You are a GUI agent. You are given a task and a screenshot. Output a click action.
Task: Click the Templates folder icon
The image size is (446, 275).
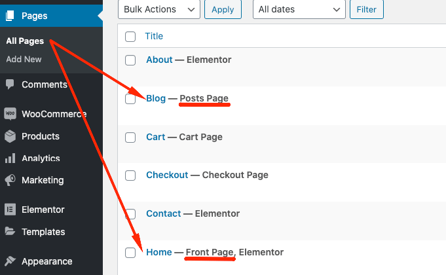pos(10,232)
